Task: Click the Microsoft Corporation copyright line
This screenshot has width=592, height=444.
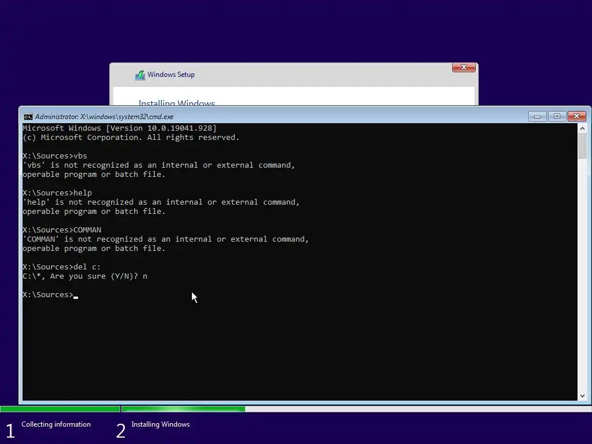Action: click(131, 138)
